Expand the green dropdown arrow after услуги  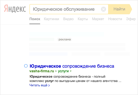point(71,71)
